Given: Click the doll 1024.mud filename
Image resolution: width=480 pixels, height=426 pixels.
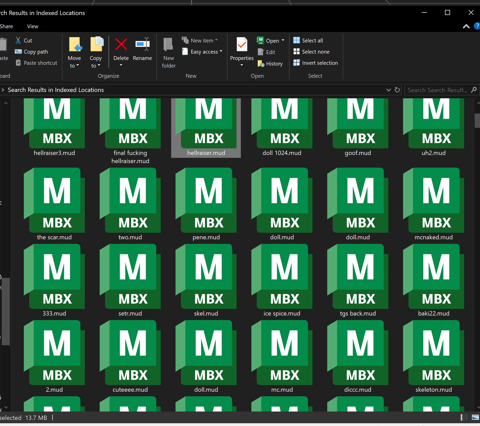Looking at the screenshot, I should click(282, 153).
